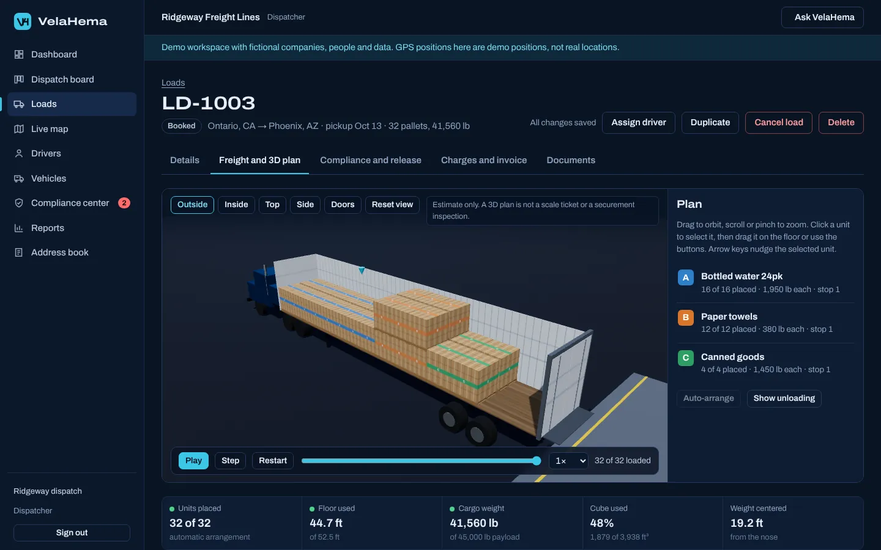Open the 1x playback speed dropdown
This screenshot has width=881, height=550.
569,461
